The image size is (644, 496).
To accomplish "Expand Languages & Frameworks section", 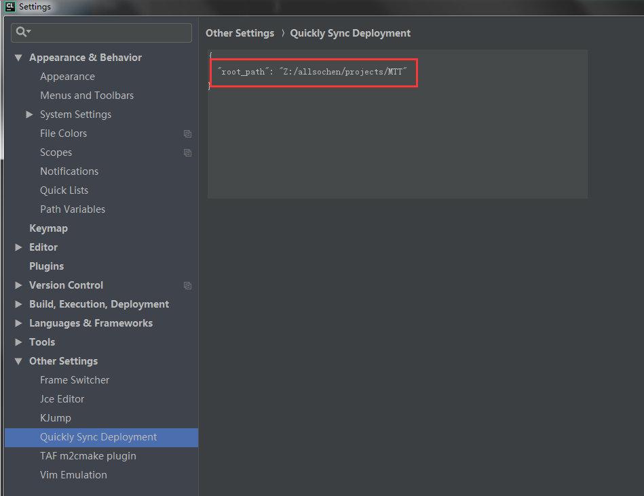I will [18, 323].
